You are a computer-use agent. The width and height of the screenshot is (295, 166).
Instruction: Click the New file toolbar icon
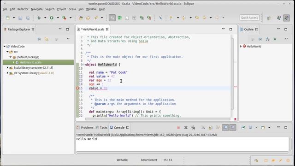pos(8,18)
